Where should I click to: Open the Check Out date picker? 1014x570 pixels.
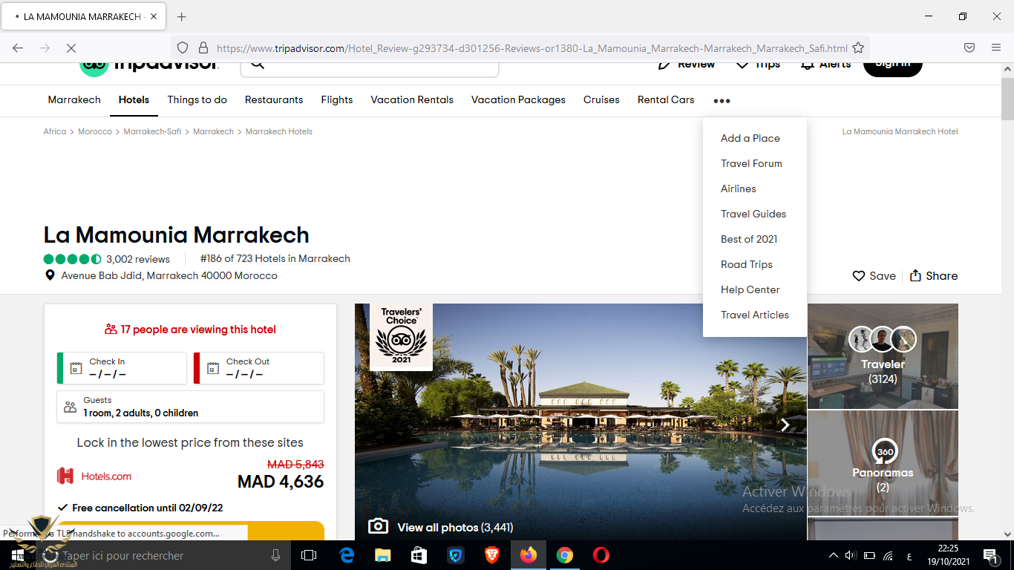tap(258, 368)
